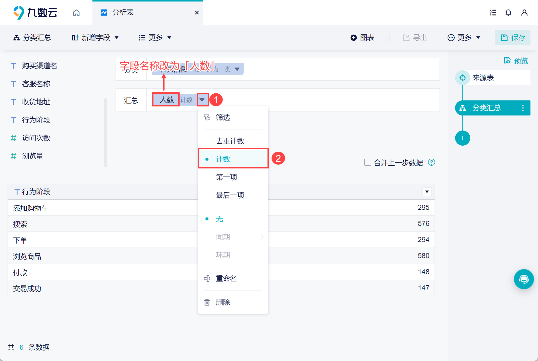Image resolution: width=538 pixels, height=361 pixels.
Task: Open the result table column dropdown arrow
Action: (x=427, y=192)
